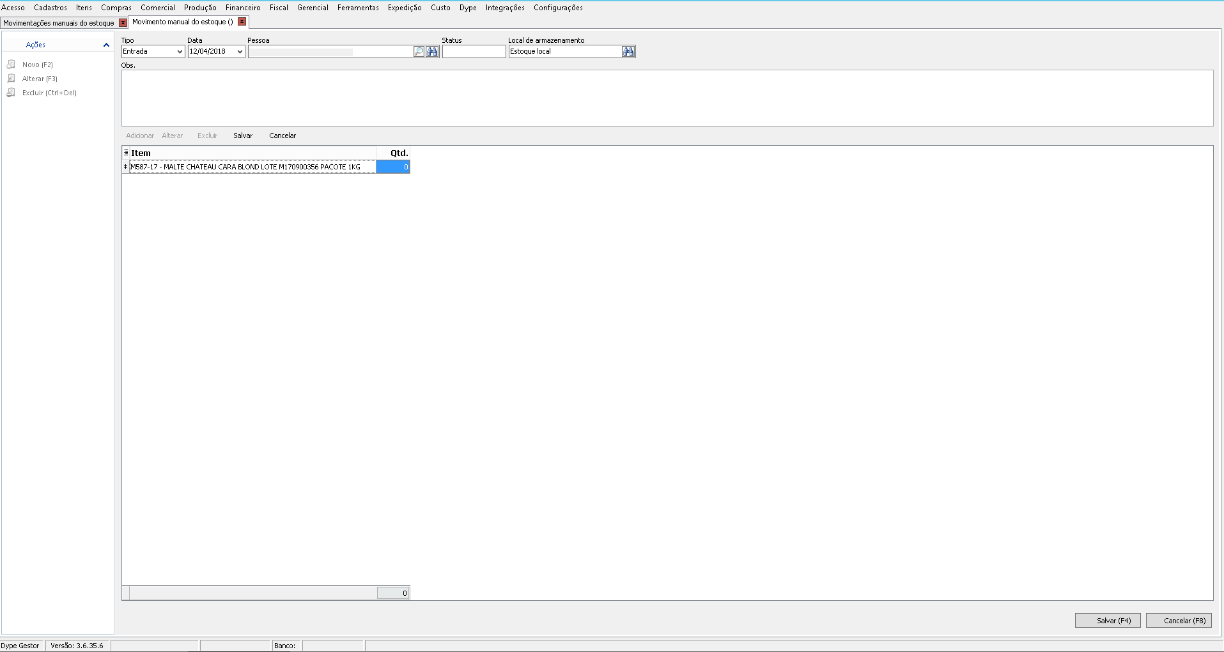Click the Dype Gestor status bar label
Image resolution: width=1224 pixels, height=652 pixels.
(x=20, y=646)
